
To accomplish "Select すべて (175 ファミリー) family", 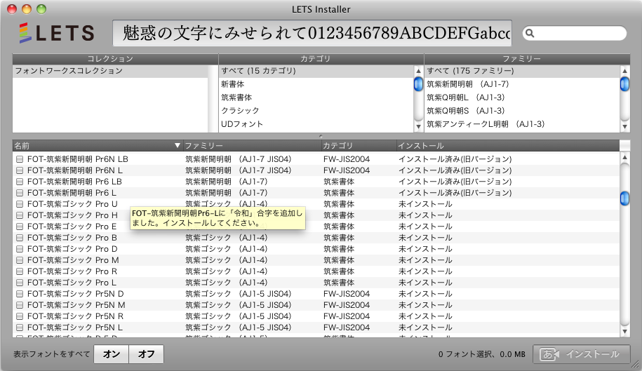I will 523,71.
